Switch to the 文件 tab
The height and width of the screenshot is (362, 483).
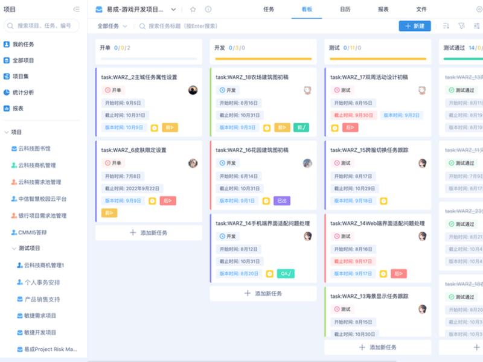[421, 9]
